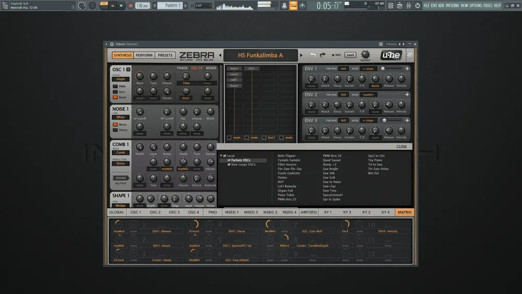Toggle Sync in the OSC 1 panel
Image resolution: width=522 pixels, height=294 pixels.
coord(115,92)
